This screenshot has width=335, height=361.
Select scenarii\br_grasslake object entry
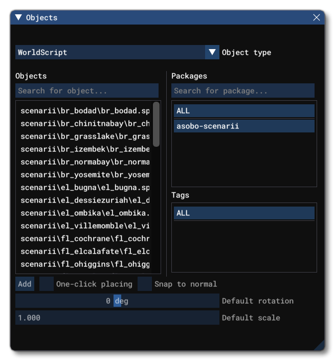point(85,137)
